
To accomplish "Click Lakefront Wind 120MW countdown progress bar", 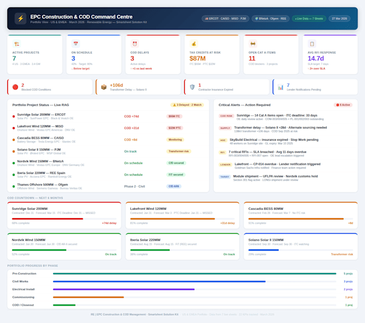I will click(182, 219).
